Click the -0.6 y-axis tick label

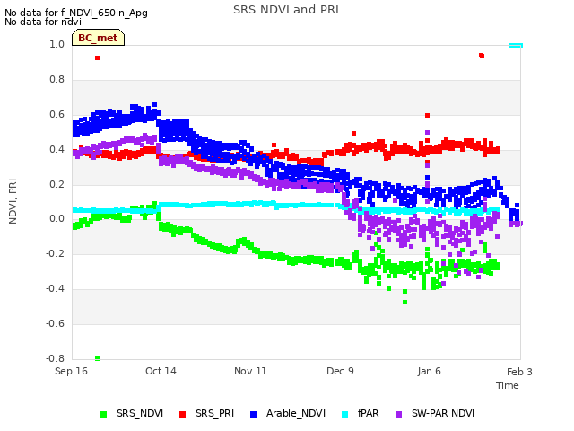pyautogui.click(x=55, y=323)
